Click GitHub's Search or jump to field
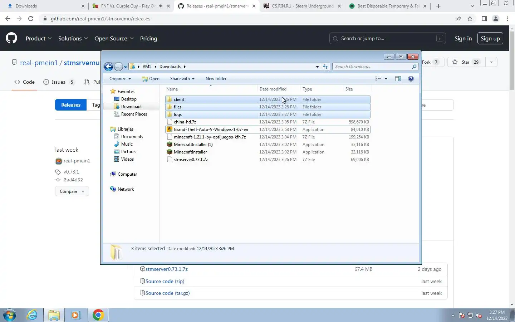Screen dimensions: 515x322 pos(388,38)
